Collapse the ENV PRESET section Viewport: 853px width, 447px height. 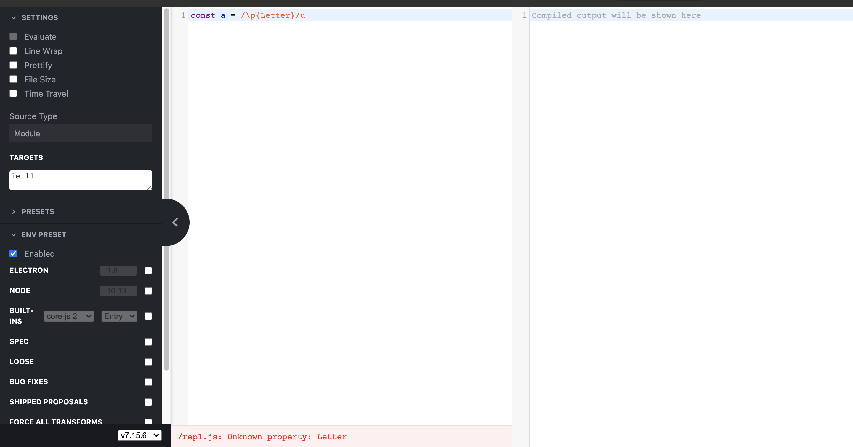(x=14, y=234)
